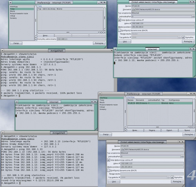Select 'Interfejsy' in sidebar of Trasy Preferencje window

(x=22, y=7)
